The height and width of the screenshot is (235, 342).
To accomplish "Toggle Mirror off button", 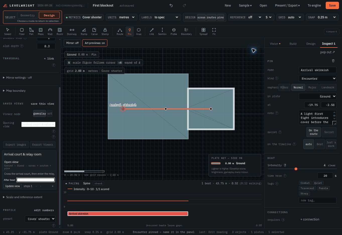I will 72,43.
